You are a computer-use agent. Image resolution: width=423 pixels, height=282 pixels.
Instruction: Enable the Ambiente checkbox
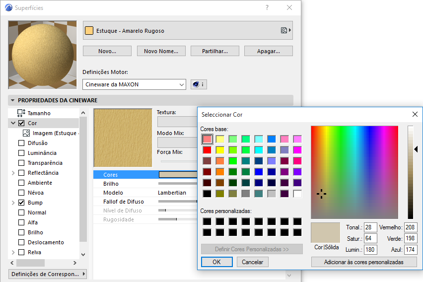(x=21, y=183)
